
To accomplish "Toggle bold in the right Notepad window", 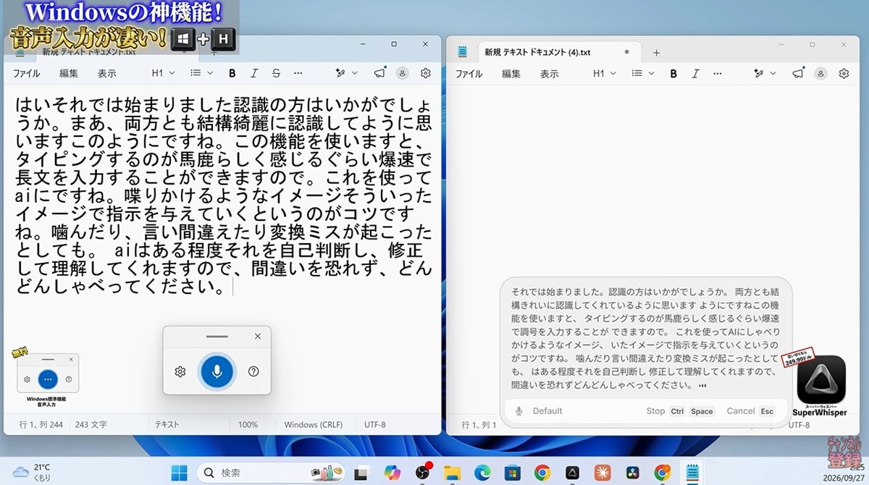I will pyautogui.click(x=673, y=73).
